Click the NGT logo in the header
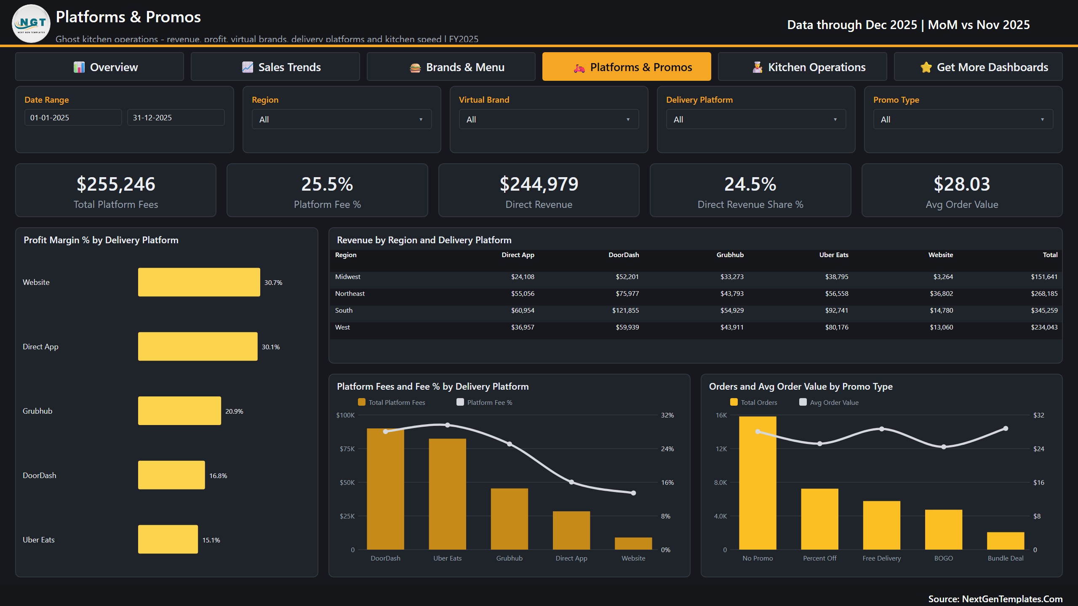Screen dimensions: 1078x606 (31, 24)
